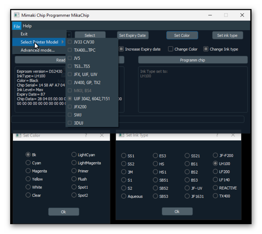Click the 'Ink Type set to' output box
This screenshot has width=262, height=234.
(x=193, y=90)
